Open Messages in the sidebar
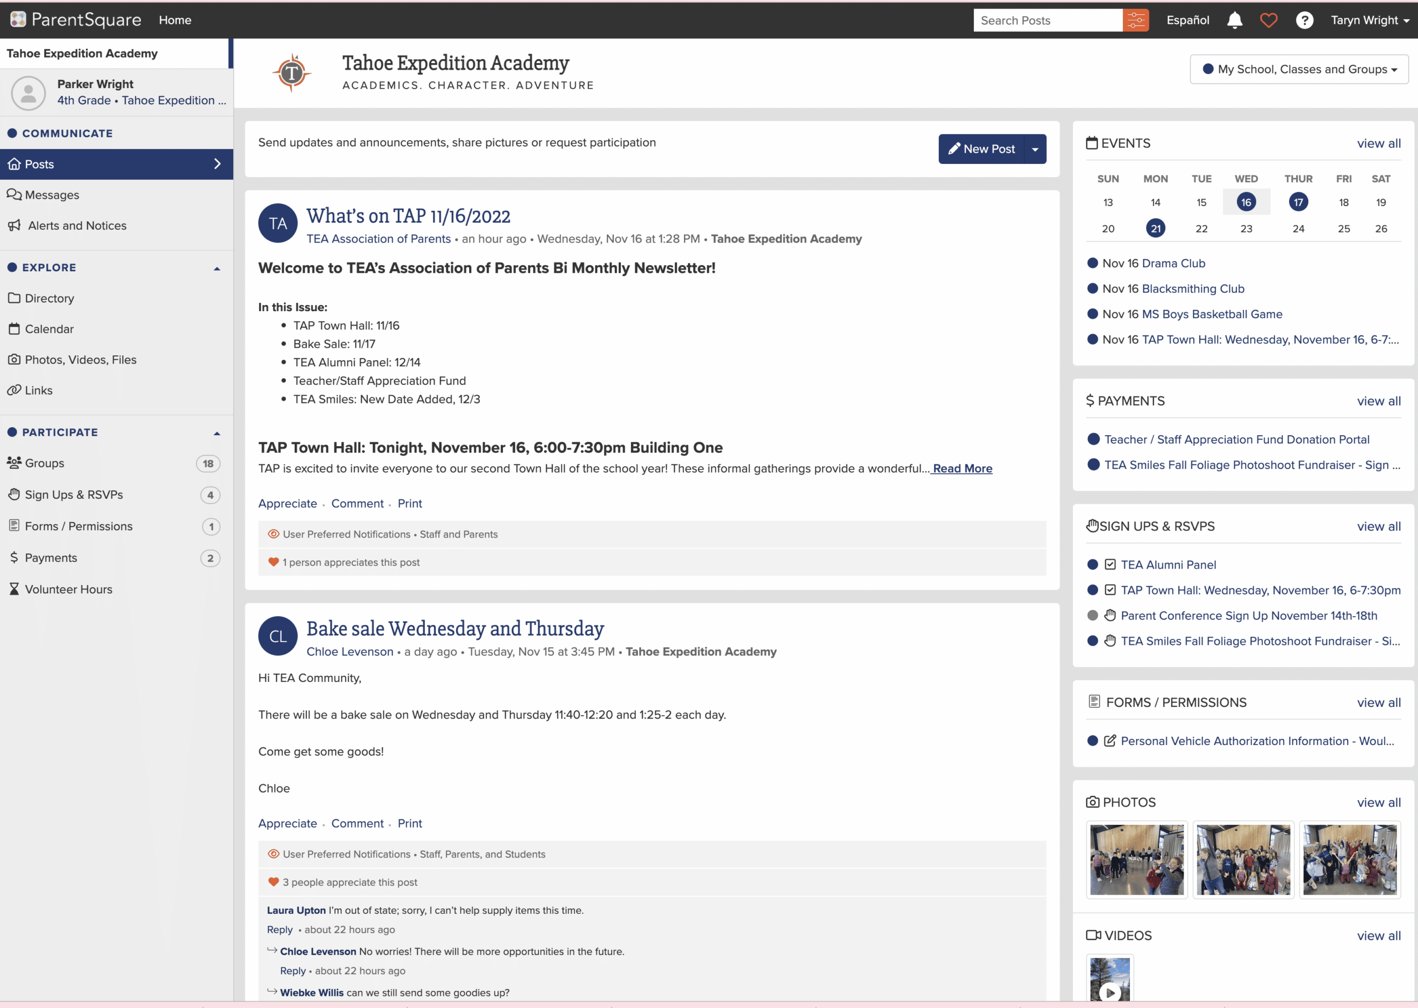The height and width of the screenshot is (1008, 1418). click(117, 195)
